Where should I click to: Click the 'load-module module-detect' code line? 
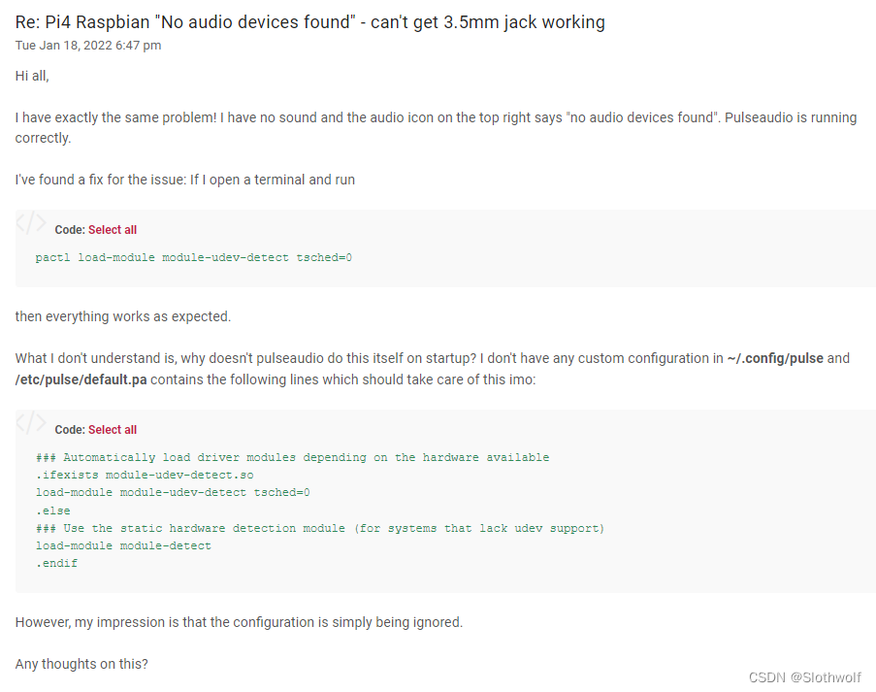123,546
